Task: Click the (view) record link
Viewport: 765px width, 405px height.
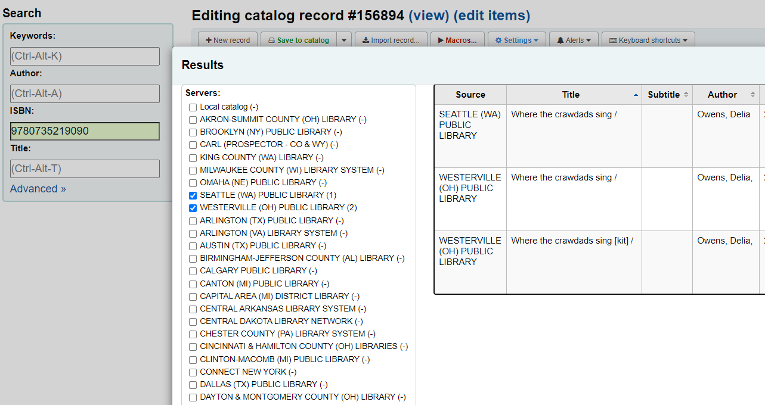Action: [429, 16]
